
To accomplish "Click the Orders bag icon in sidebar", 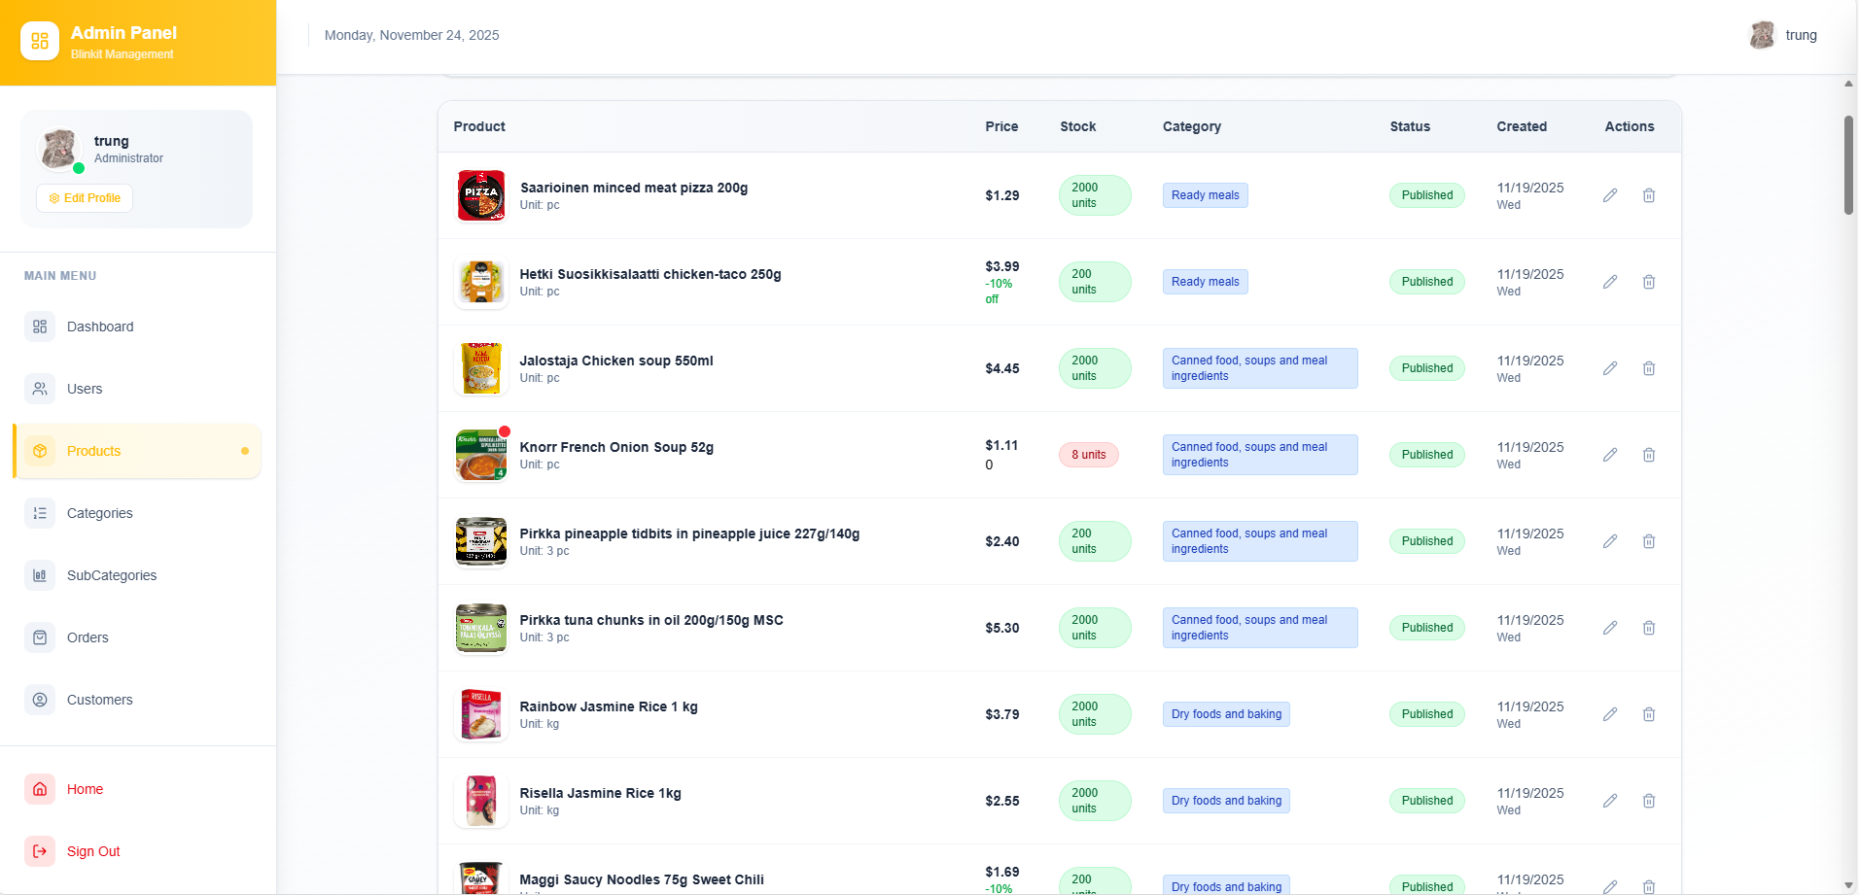I will pyautogui.click(x=40, y=637).
